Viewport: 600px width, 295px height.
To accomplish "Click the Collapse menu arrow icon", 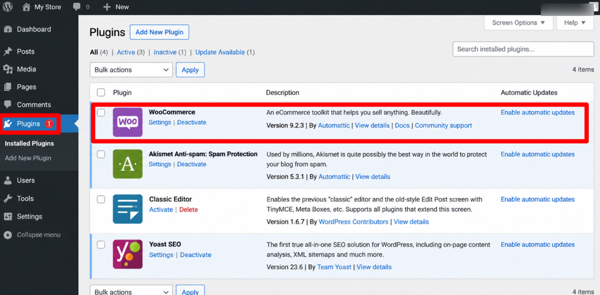I will pyautogui.click(x=8, y=235).
